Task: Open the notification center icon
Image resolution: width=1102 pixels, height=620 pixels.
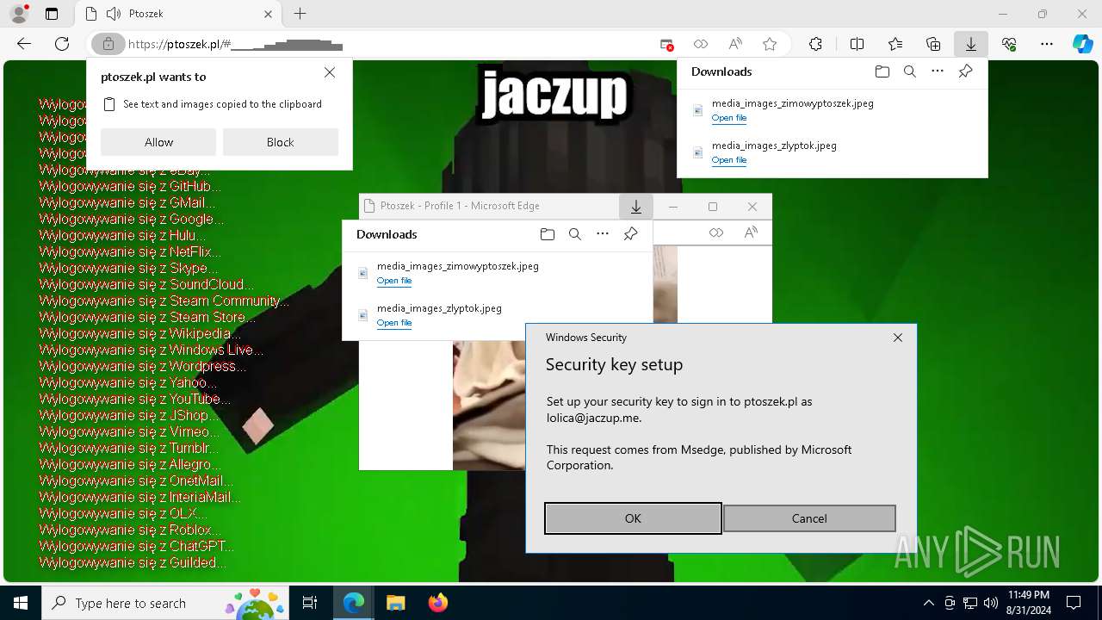Action: point(1074,603)
